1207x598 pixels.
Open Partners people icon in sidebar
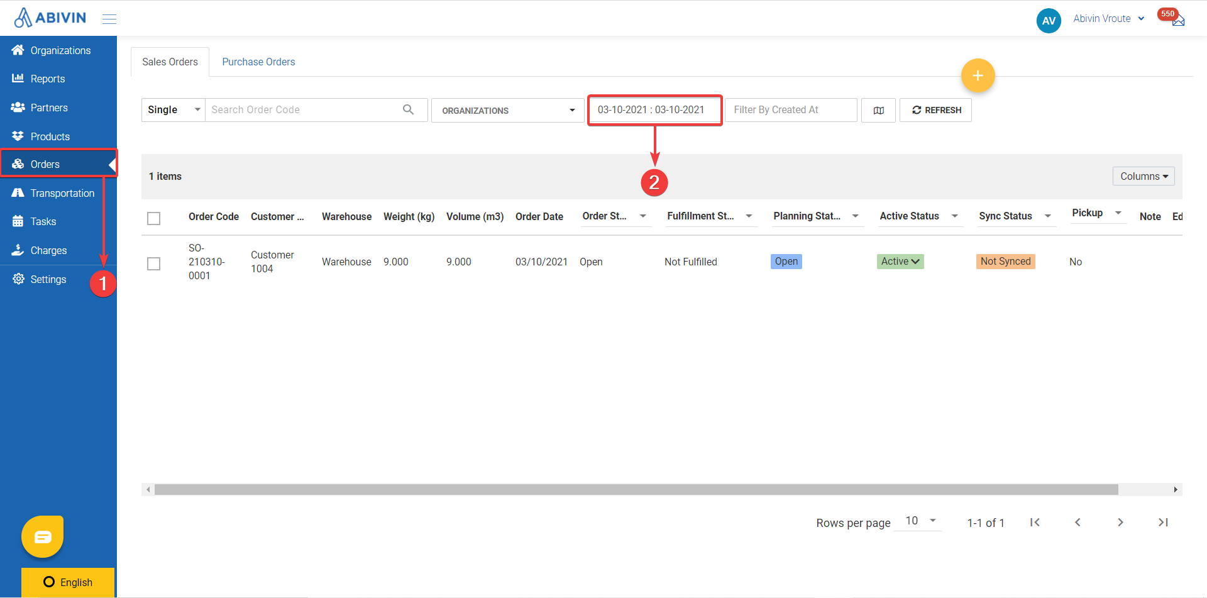tap(18, 108)
